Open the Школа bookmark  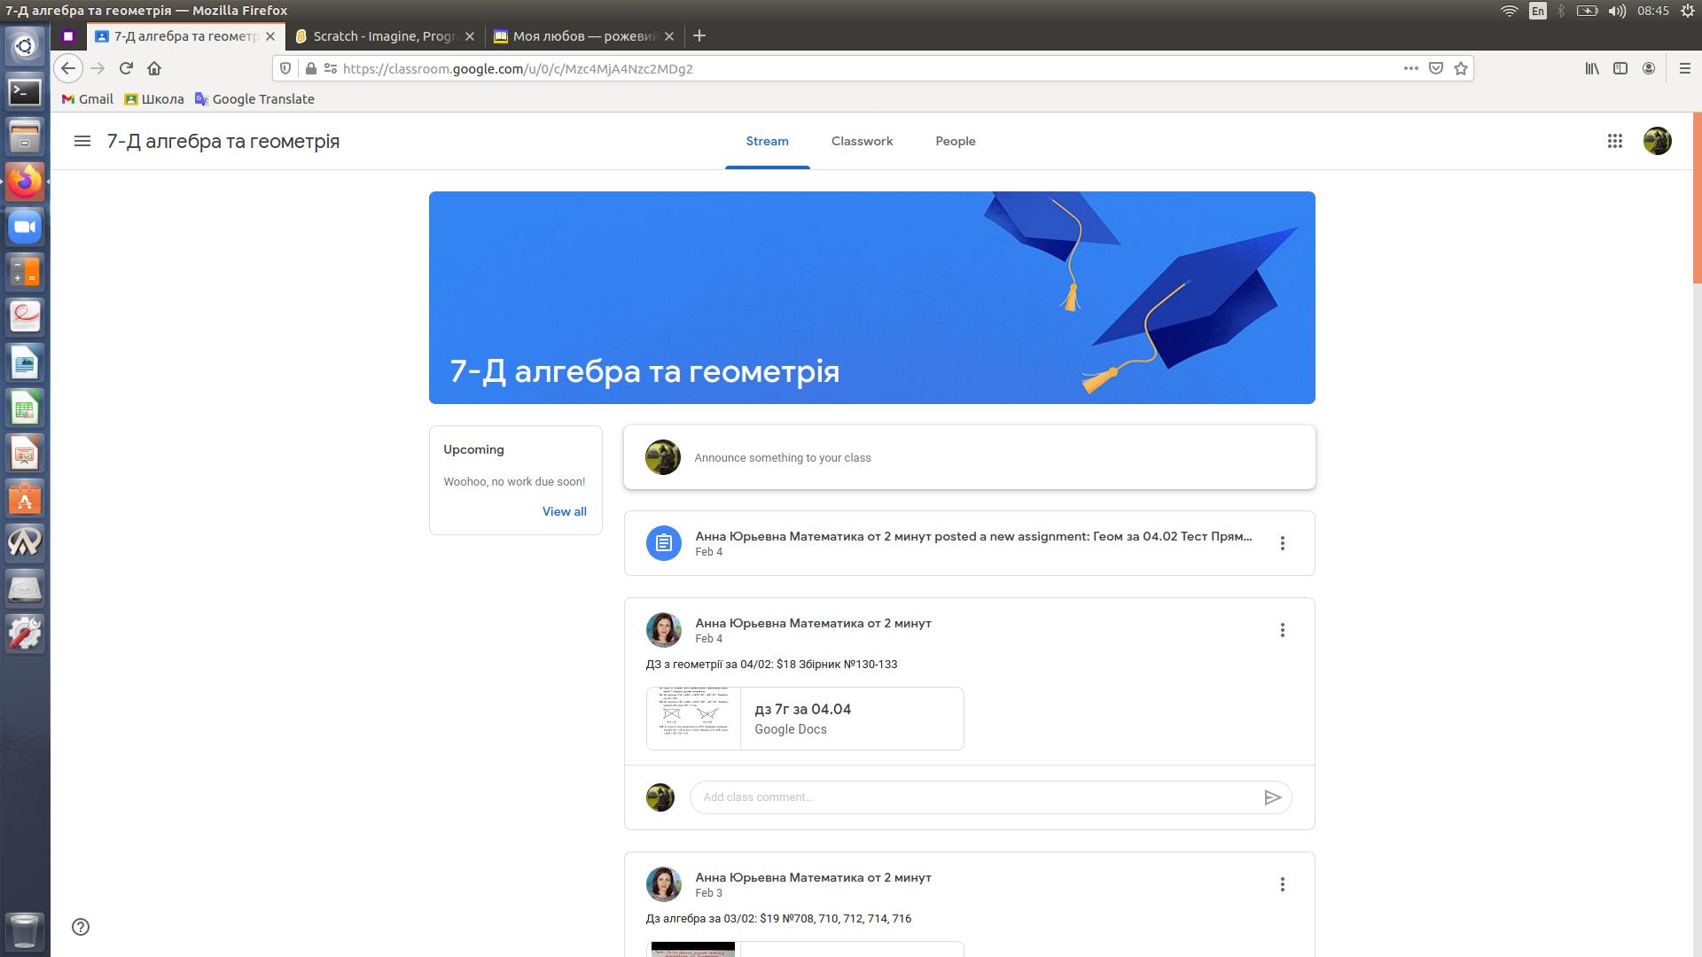point(154,99)
